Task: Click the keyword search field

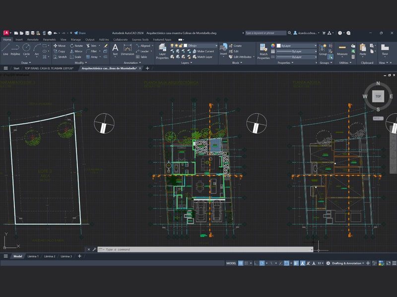Action: (x=265, y=33)
